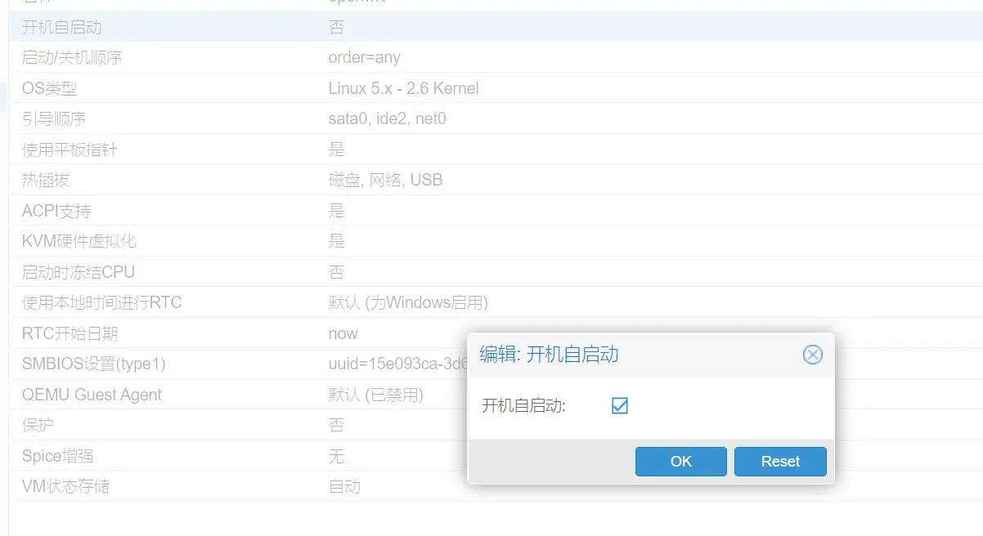Select the 使用本地时间进行RTC row

click(x=496, y=302)
